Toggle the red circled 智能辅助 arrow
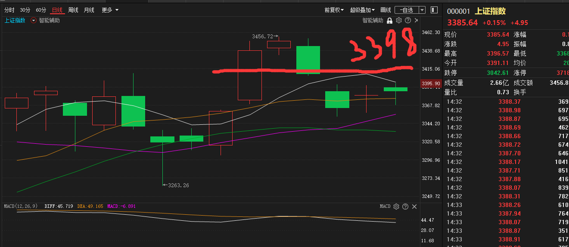Viewport: 569px width, 247px height. (x=34, y=20)
